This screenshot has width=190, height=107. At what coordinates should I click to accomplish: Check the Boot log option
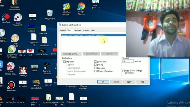click(95, 65)
